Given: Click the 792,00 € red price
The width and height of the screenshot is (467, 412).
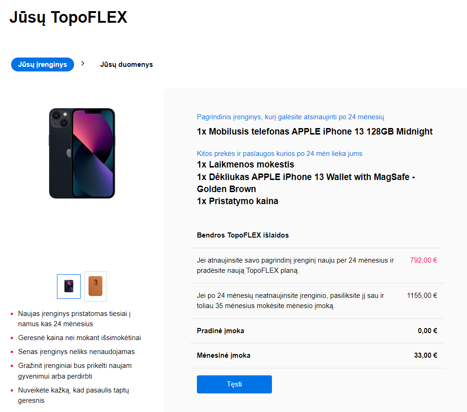Looking at the screenshot, I should coord(423,260).
